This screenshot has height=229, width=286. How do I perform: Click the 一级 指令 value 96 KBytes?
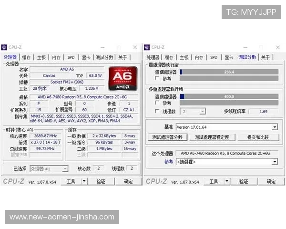click(104, 142)
